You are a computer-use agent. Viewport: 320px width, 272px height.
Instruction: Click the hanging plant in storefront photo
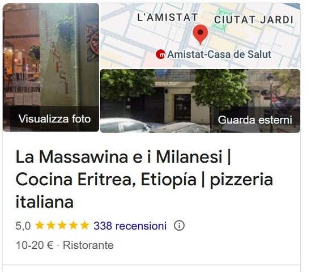pos(66,31)
